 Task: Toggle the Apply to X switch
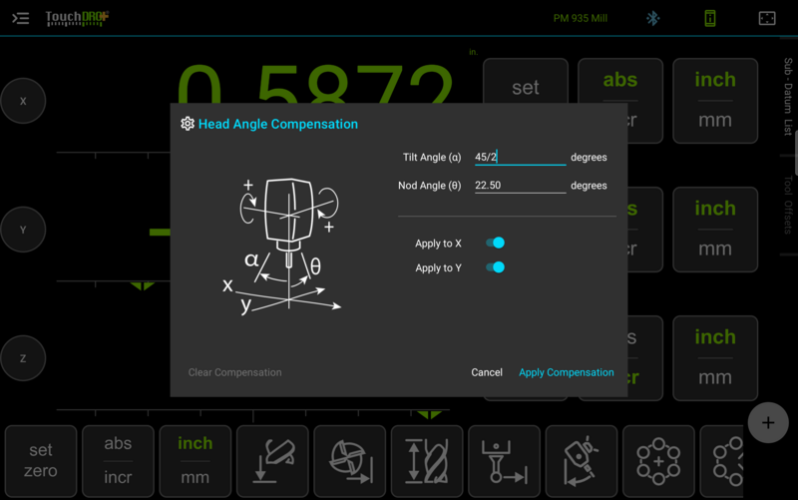click(x=495, y=243)
